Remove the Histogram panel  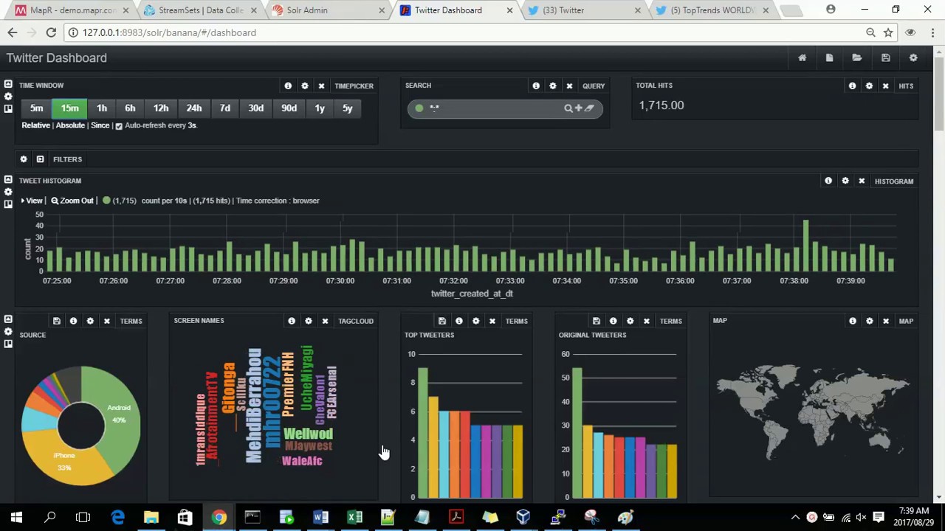(862, 181)
